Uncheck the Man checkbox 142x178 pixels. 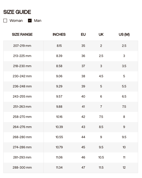point(30,21)
